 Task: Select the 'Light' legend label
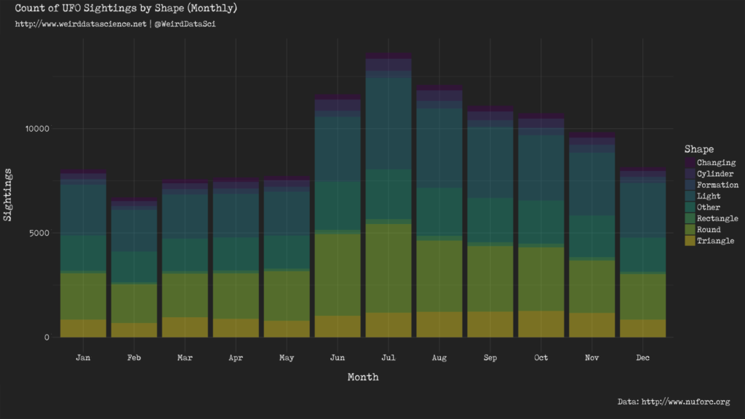click(x=709, y=196)
